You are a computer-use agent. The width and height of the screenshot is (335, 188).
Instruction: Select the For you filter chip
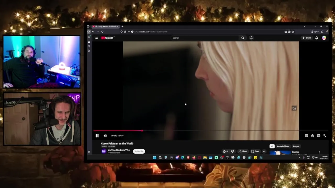[296, 146]
